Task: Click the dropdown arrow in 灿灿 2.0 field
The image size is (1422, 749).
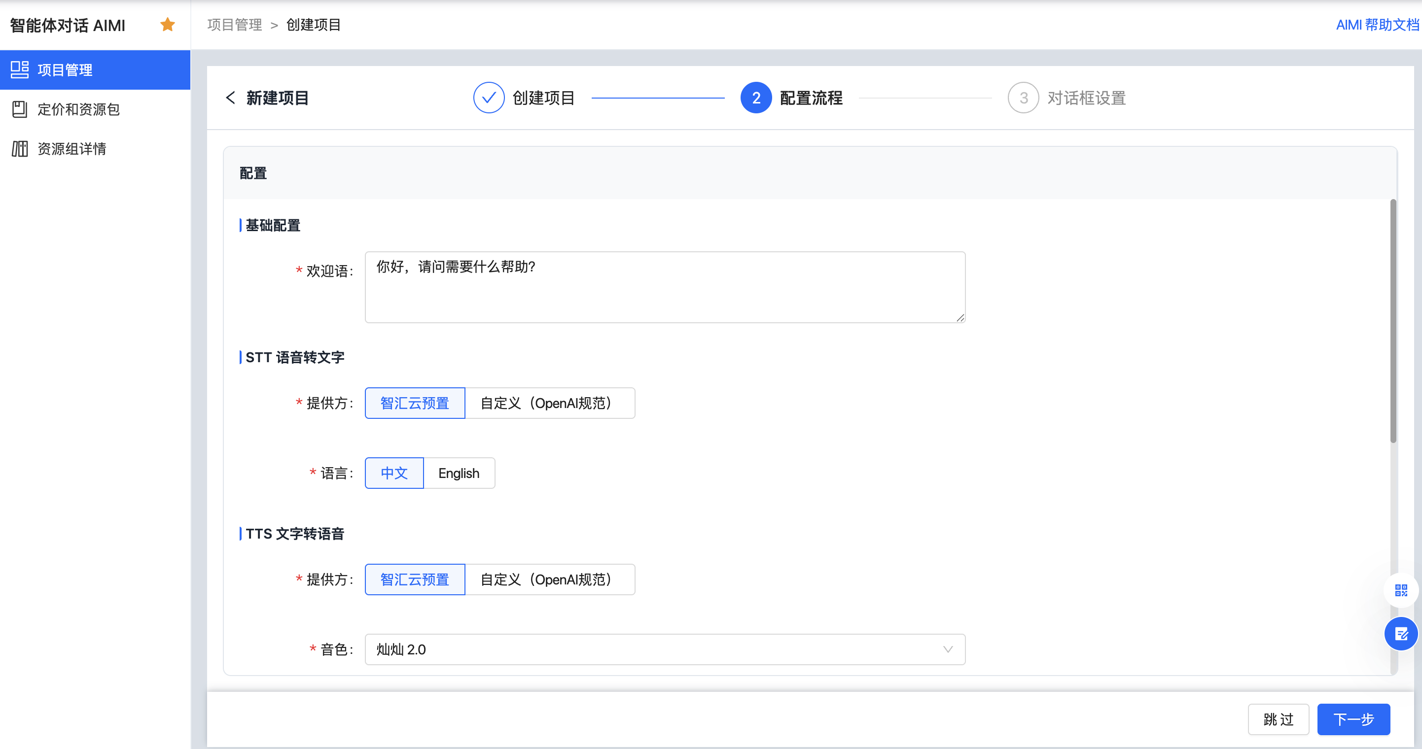Action: coord(947,649)
